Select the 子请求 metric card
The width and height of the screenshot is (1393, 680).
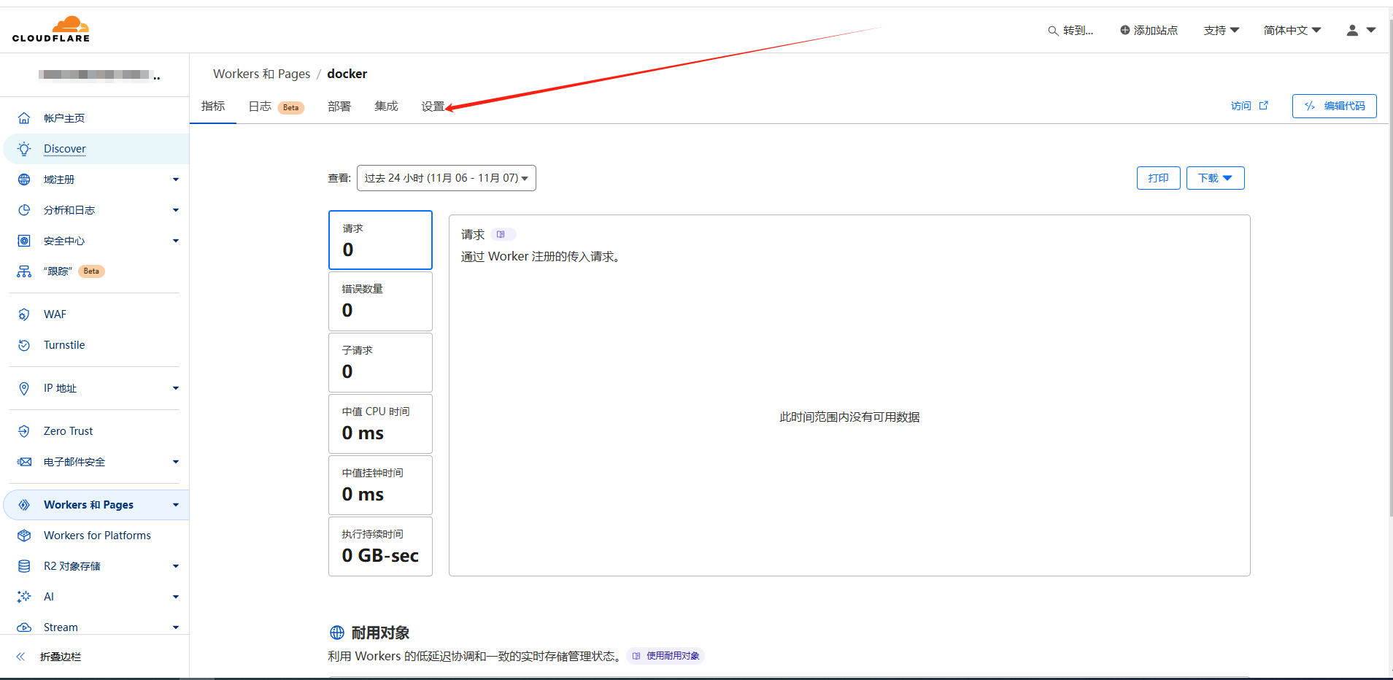380,363
